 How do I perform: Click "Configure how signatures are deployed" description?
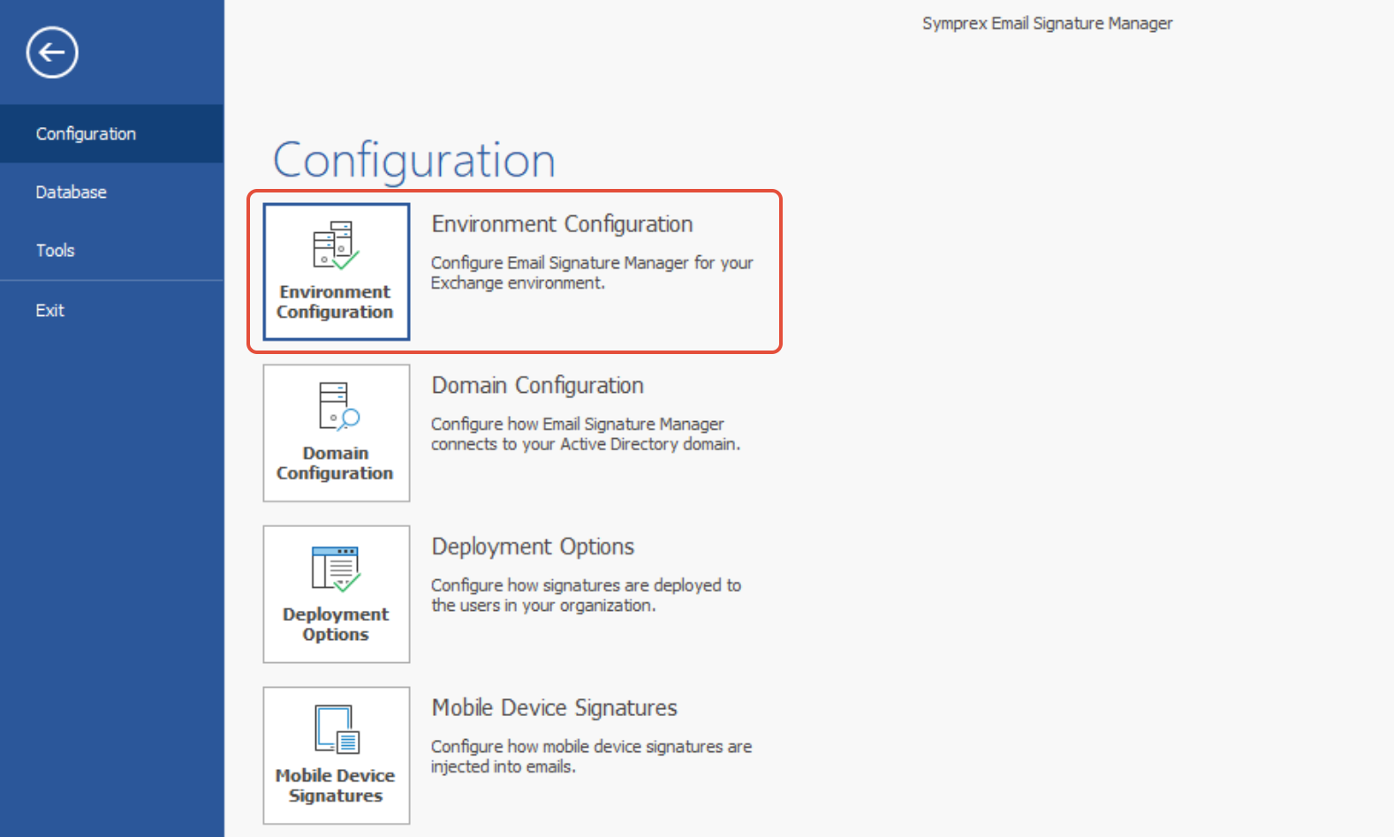tap(586, 595)
